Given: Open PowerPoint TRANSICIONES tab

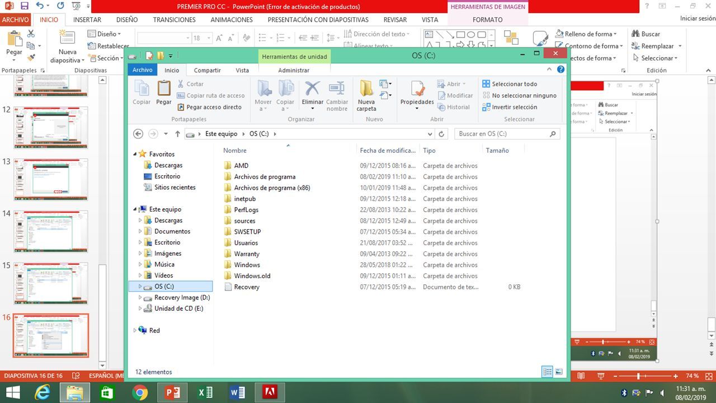Looking at the screenshot, I should [175, 20].
